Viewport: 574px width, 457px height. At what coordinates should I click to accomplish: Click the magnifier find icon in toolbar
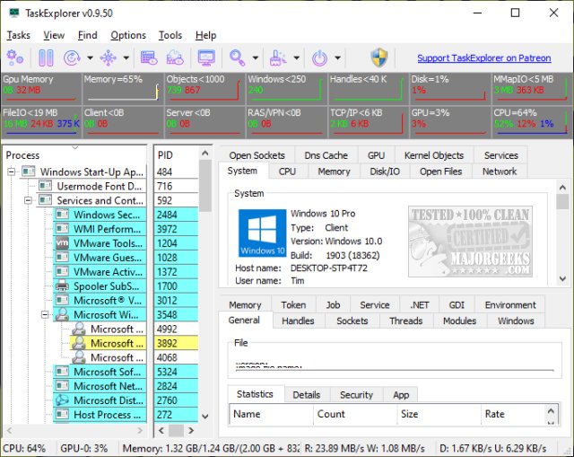tap(238, 58)
